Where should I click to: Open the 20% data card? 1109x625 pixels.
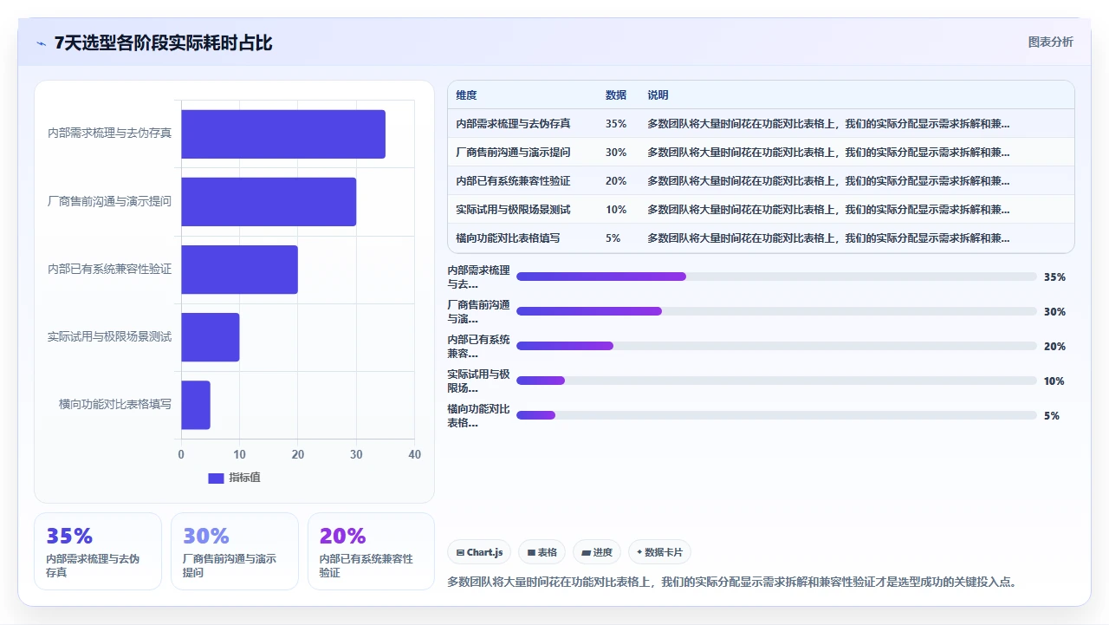[372, 551]
